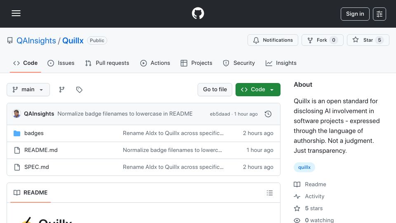Open the hamburger navigation menu

pyautogui.click(x=16, y=13)
